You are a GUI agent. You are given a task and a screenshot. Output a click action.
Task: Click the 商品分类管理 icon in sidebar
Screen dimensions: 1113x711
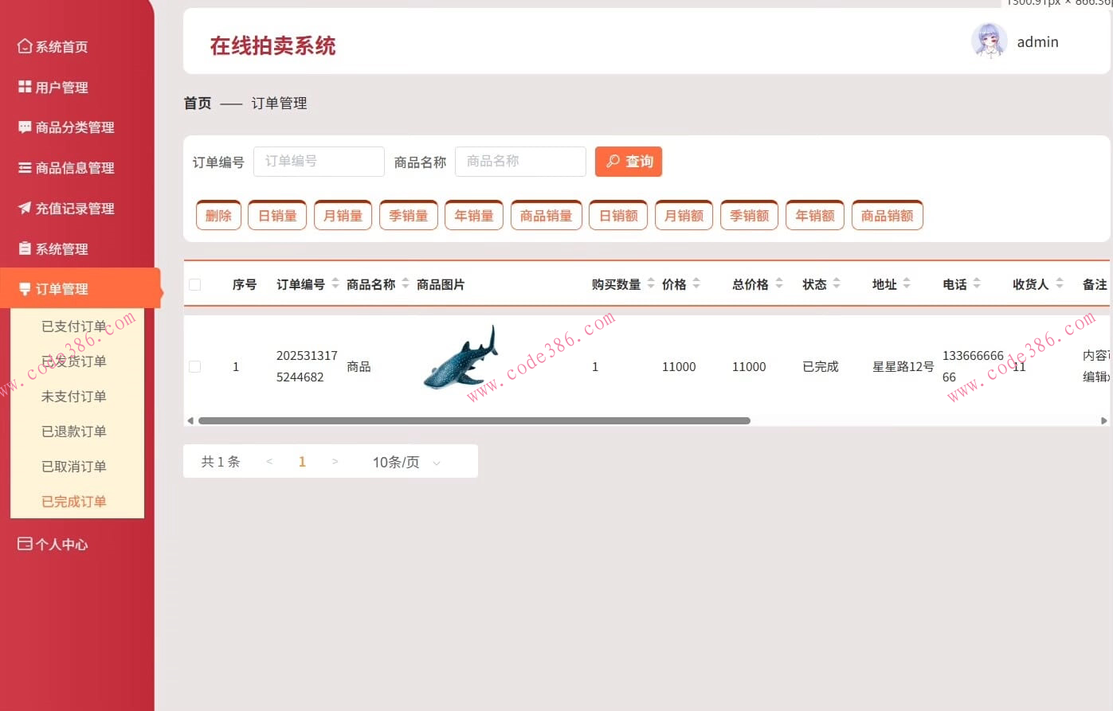[25, 127]
